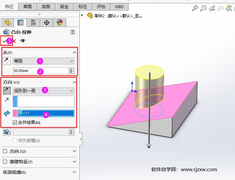This screenshot has height=180, width=235.
Task: Open the ConfigurationManager tab icon
Action: click(x=33, y=23)
